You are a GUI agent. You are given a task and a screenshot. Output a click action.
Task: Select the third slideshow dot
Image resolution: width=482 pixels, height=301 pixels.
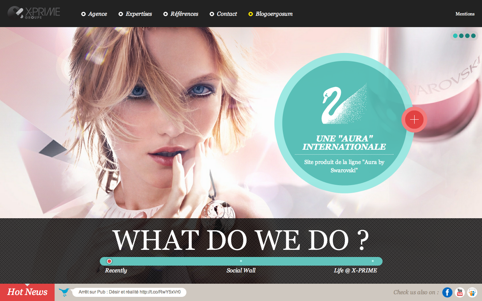coord(467,36)
